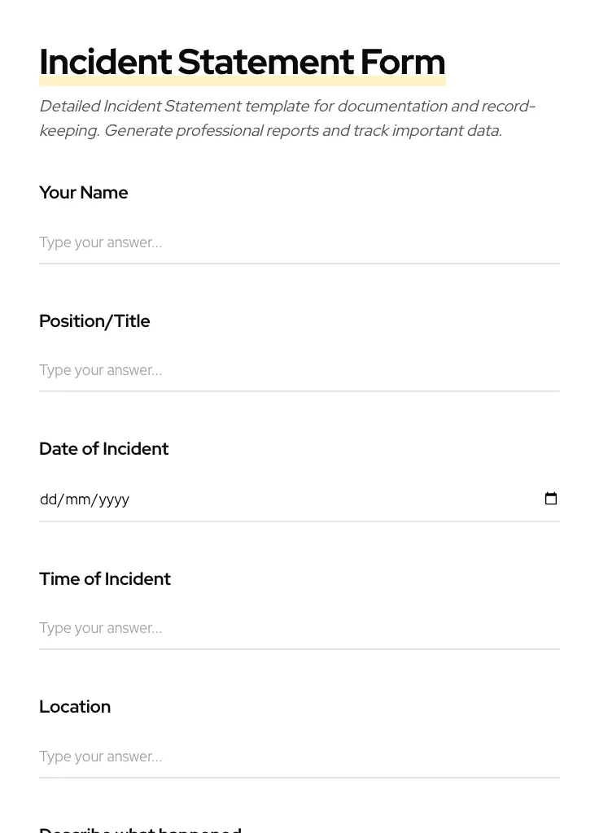Click the italic form description text

coord(287,118)
